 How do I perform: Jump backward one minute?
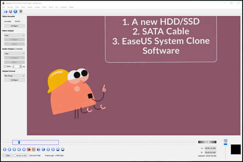click(x=58, y=150)
